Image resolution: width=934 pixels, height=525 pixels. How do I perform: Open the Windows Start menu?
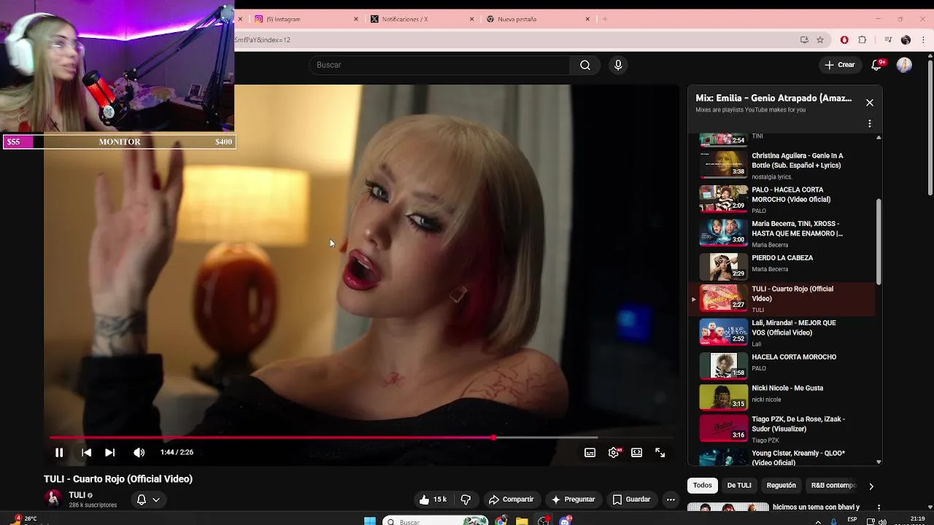click(x=370, y=521)
